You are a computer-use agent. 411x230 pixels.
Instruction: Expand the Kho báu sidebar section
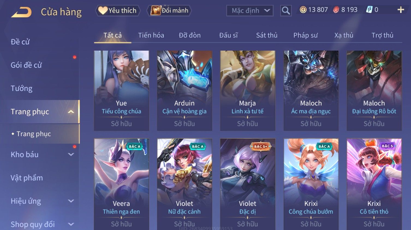point(71,154)
